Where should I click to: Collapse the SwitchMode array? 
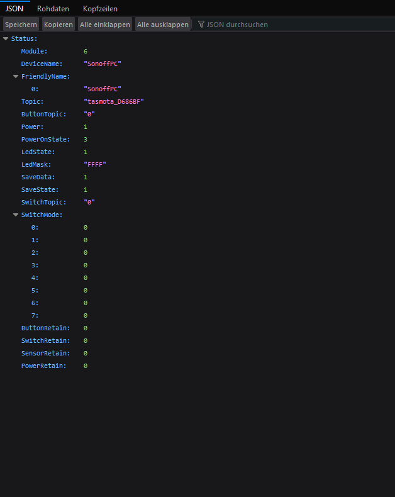(x=16, y=215)
